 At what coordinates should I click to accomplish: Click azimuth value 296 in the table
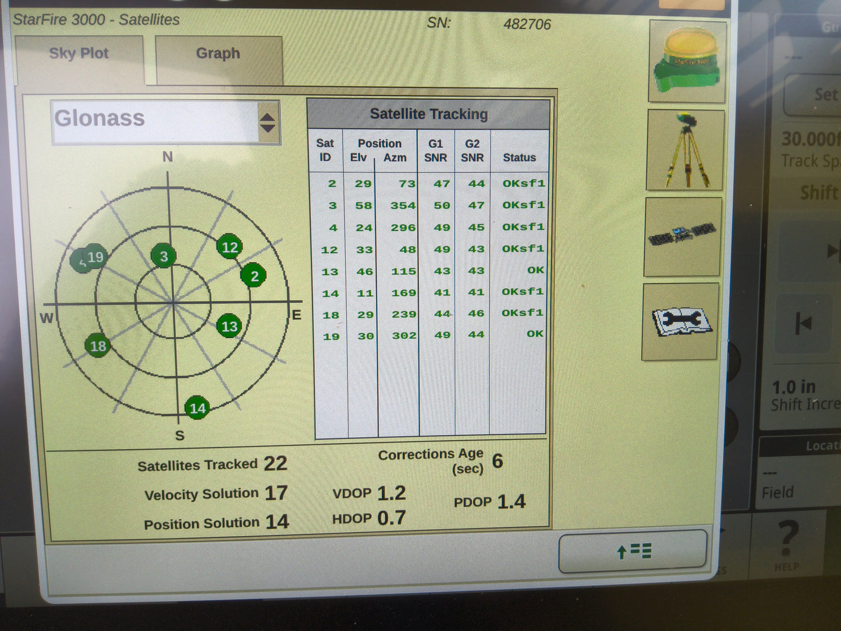click(x=403, y=228)
